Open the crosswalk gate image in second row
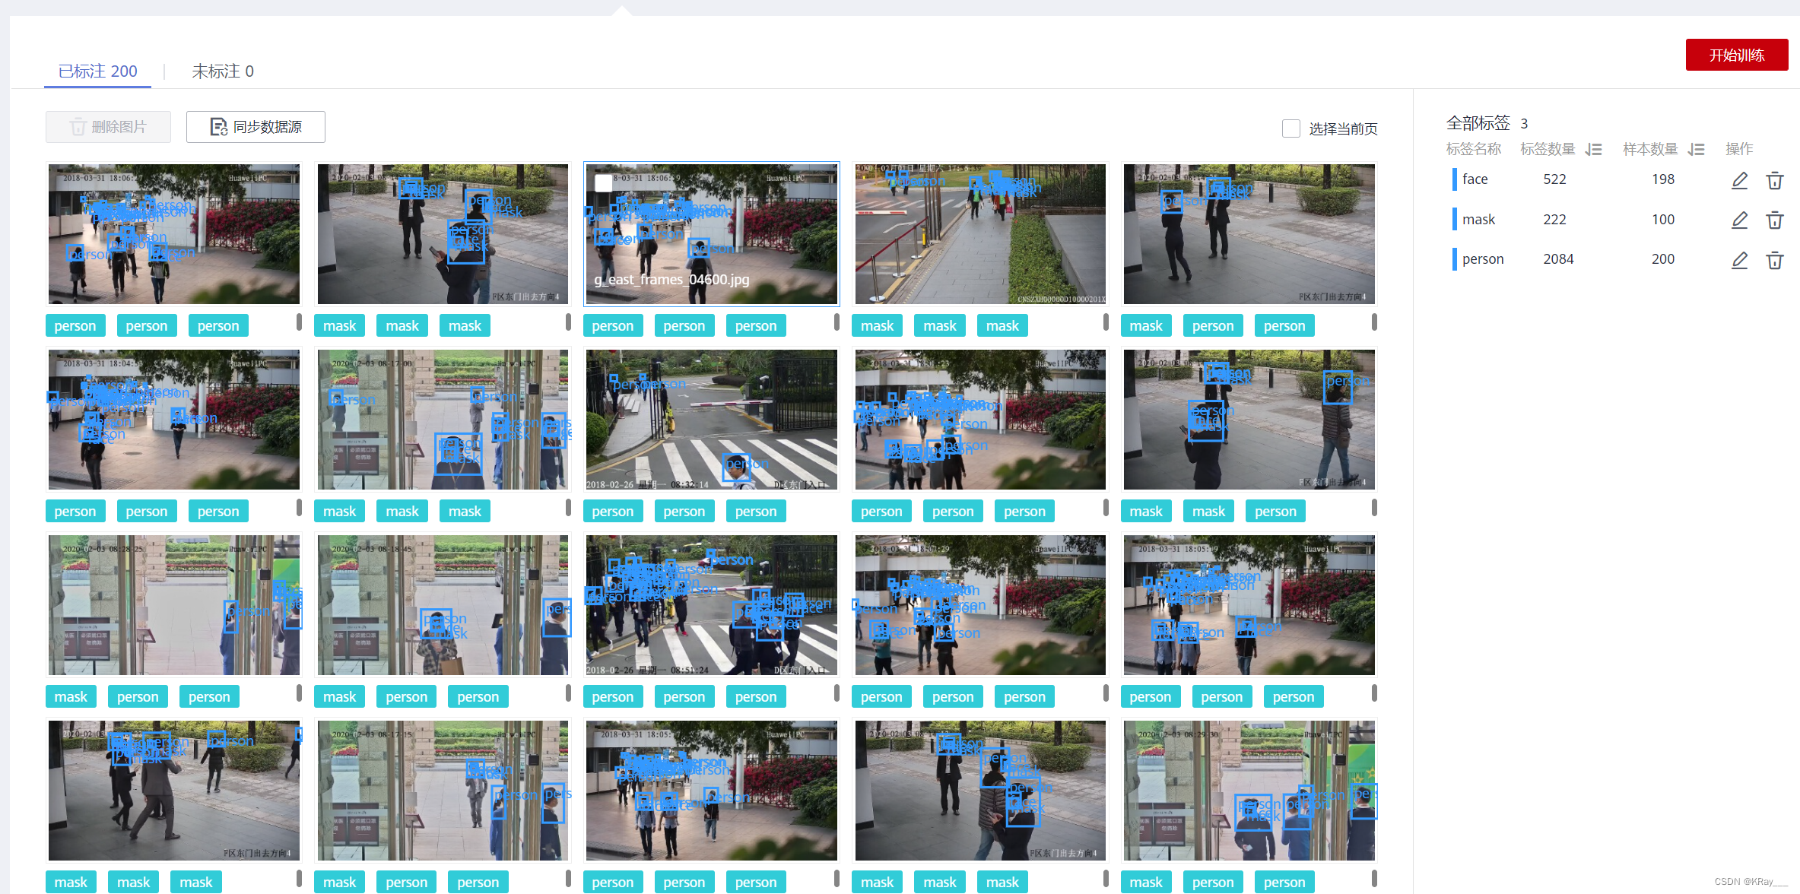The height and width of the screenshot is (894, 1800). (711, 419)
